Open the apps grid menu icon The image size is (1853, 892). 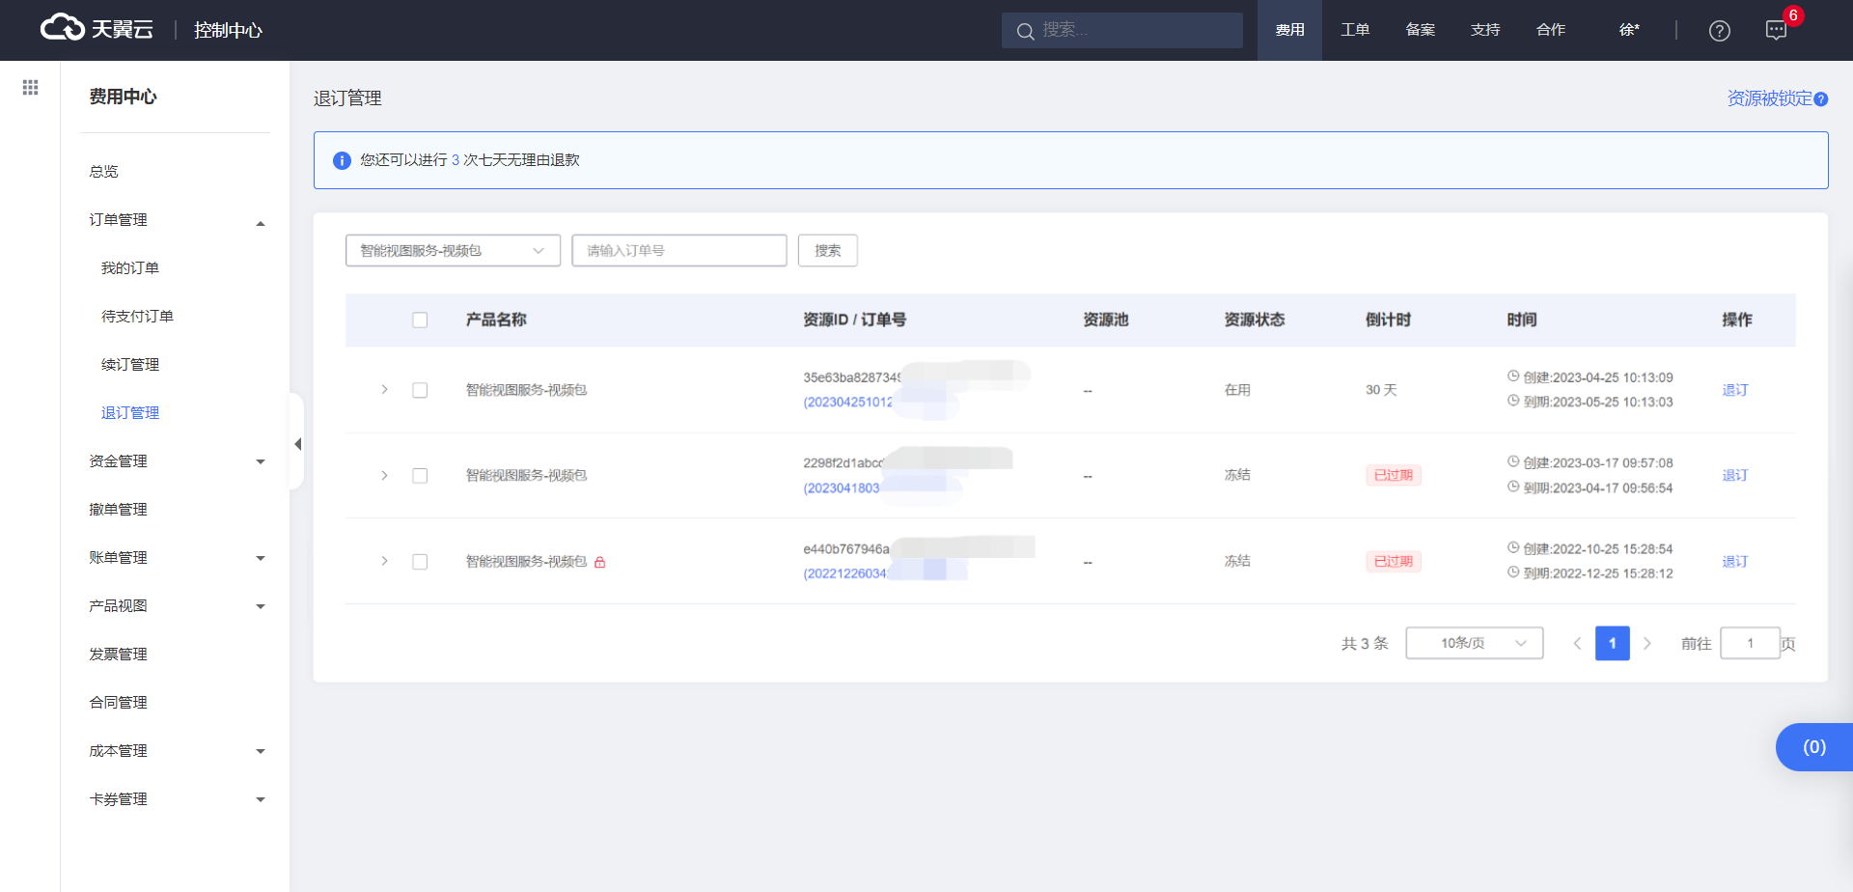[30, 88]
